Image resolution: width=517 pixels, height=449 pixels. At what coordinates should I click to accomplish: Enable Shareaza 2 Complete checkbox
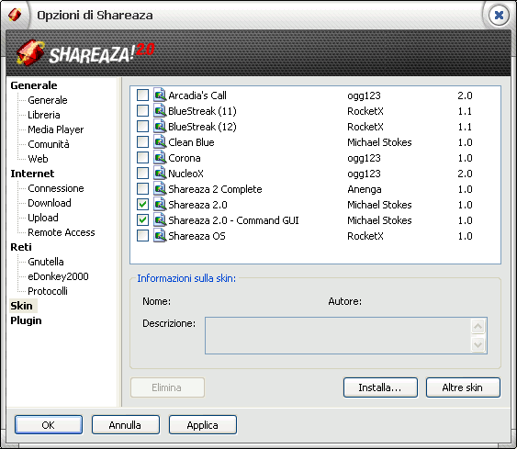tap(142, 189)
